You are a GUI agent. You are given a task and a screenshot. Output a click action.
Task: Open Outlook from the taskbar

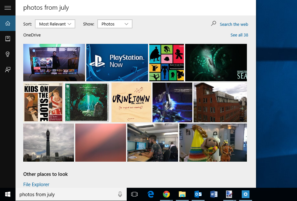click(x=198, y=194)
